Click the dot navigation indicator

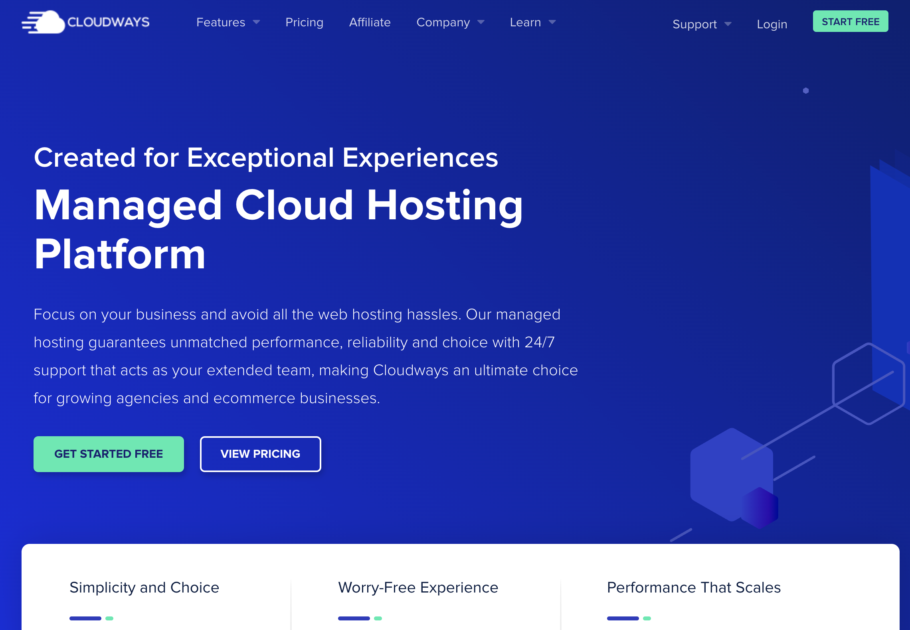coord(805,91)
